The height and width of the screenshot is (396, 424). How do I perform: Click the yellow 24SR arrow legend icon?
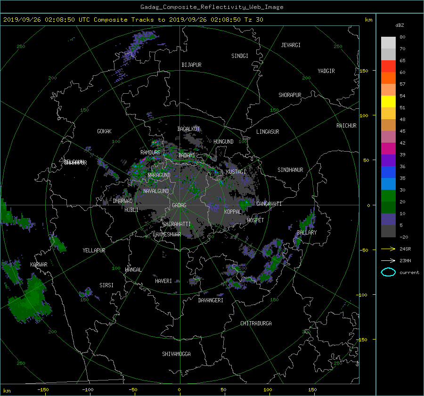[x=388, y=249]
